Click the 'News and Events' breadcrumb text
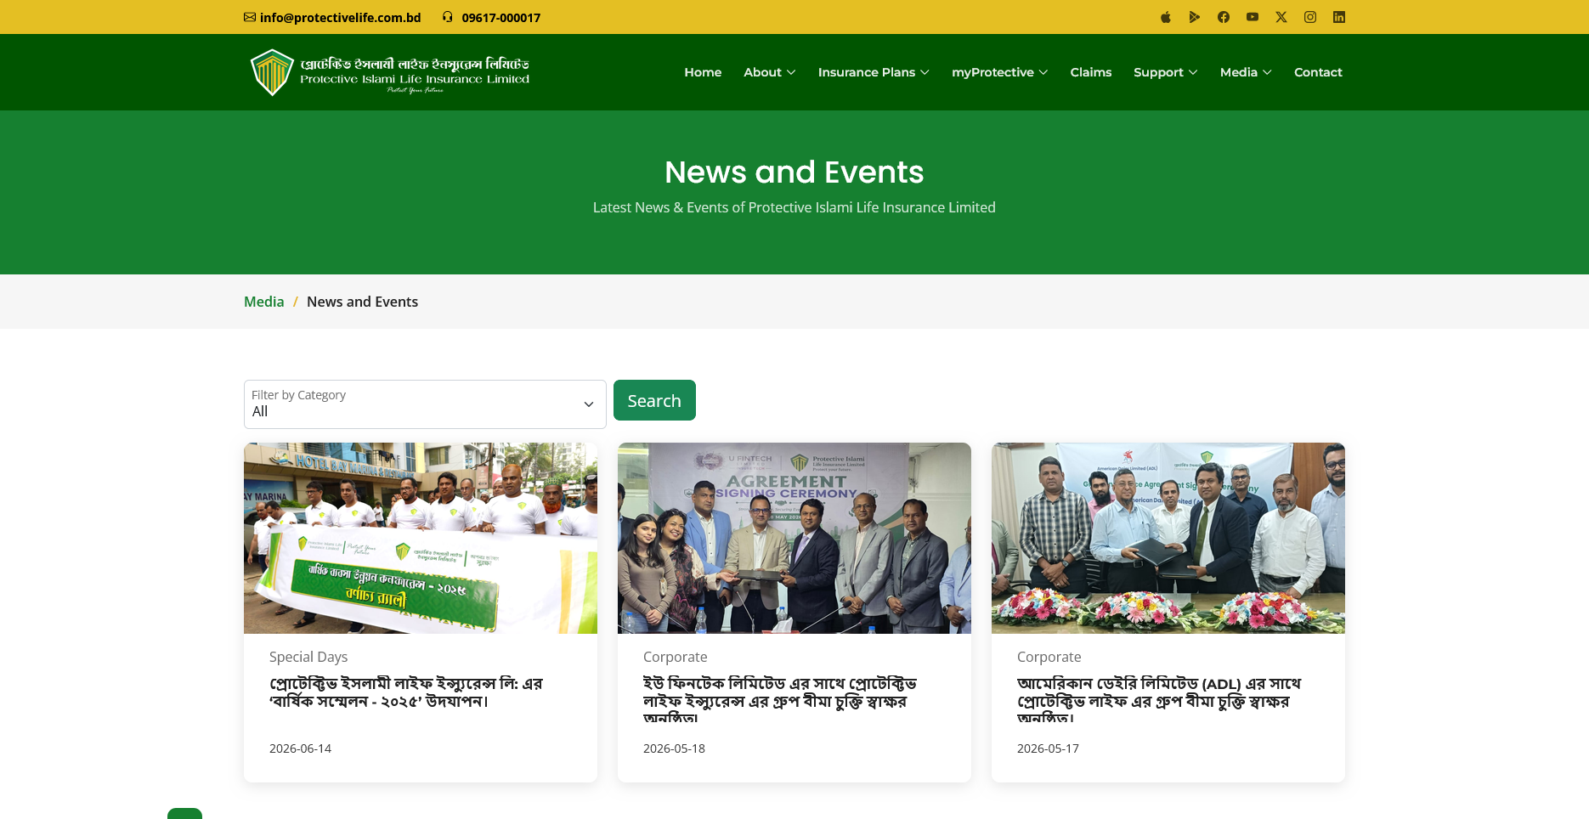 tap(362, 302)
